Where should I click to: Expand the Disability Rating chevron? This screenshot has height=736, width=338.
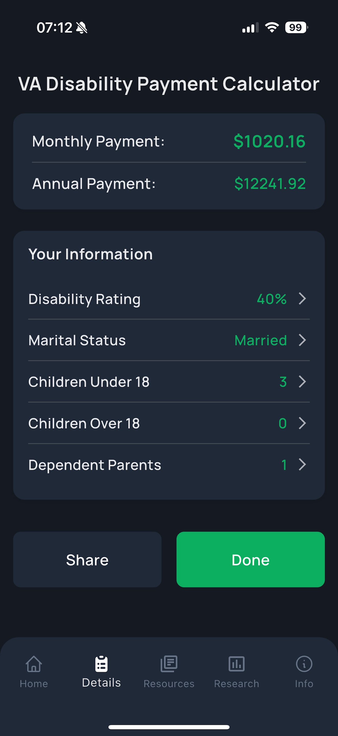[x=302, y=298]
